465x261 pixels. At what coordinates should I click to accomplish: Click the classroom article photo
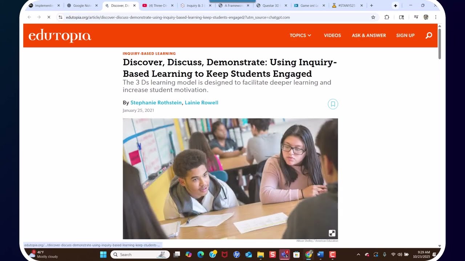click(x=230, y=179)
